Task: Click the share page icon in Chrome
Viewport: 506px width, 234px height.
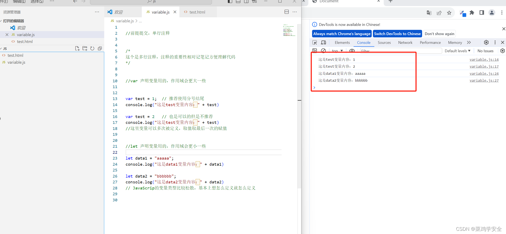Action: [439, 13]
